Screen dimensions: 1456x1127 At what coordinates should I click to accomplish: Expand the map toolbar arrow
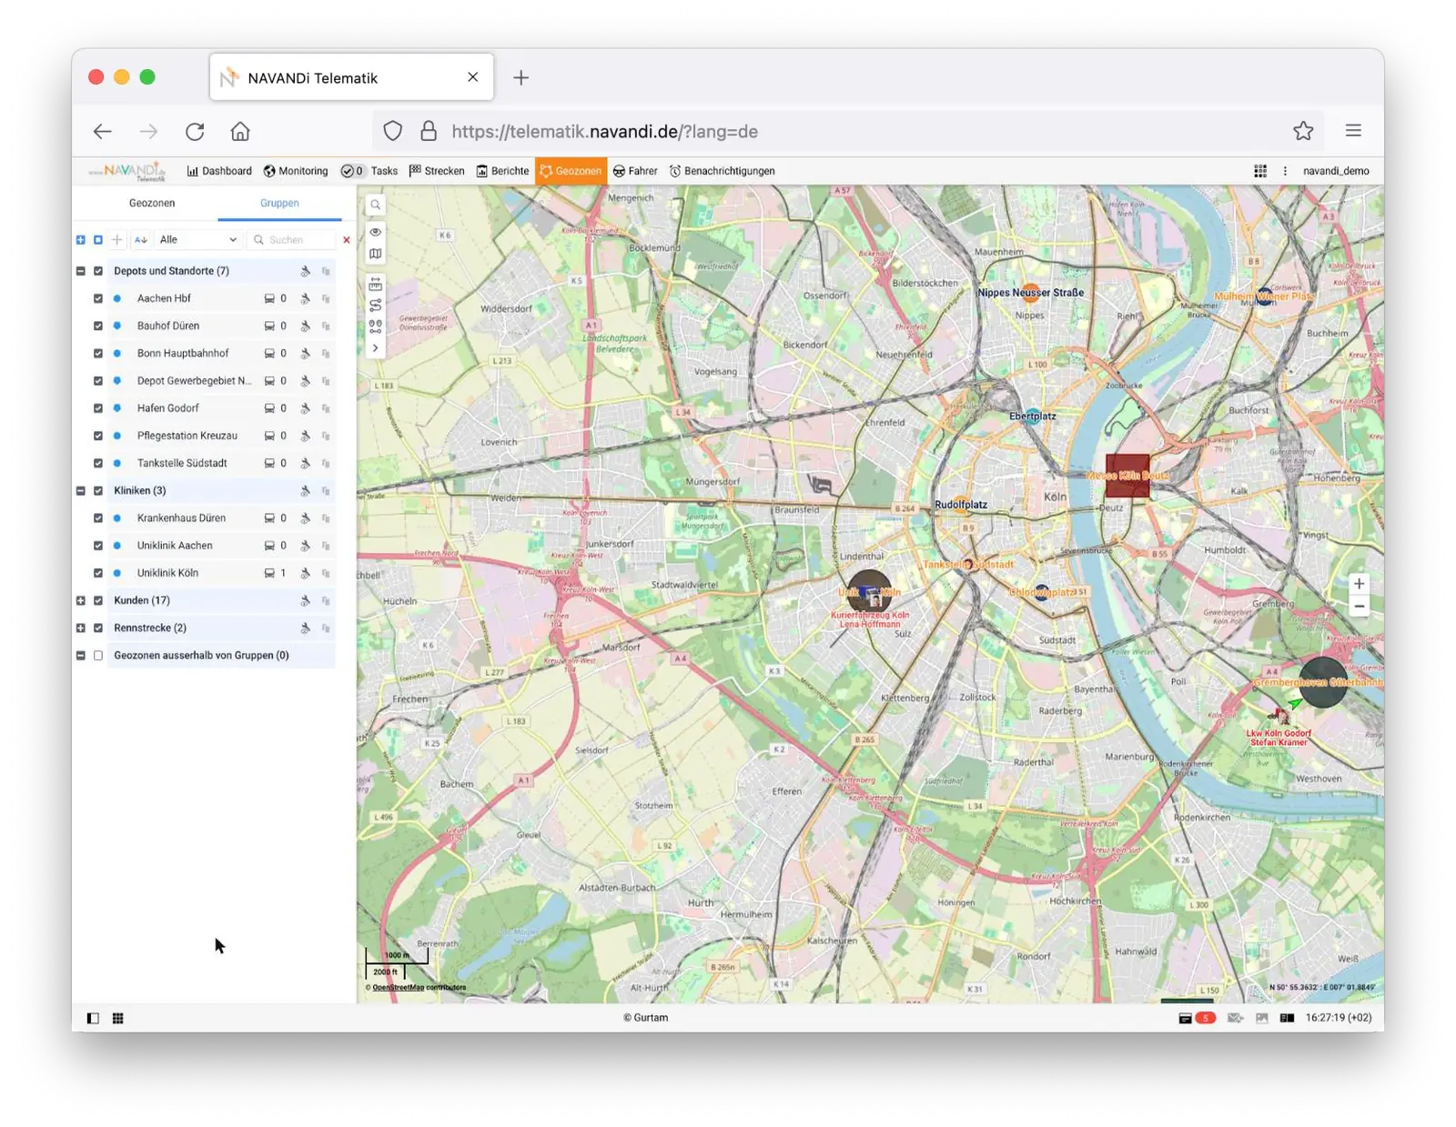tap(375, 348)
